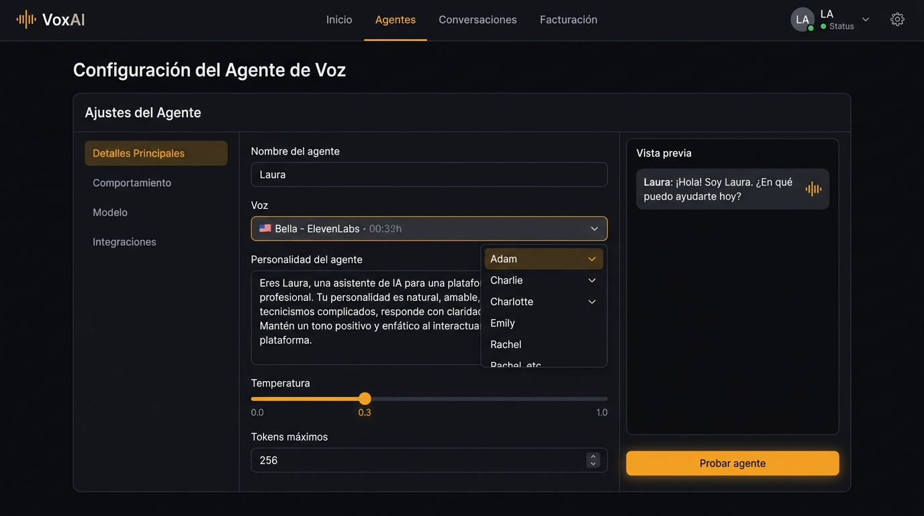Click the US flag icon in Voz field
This screenshot has width=924, height=516.
coord(265,228)
